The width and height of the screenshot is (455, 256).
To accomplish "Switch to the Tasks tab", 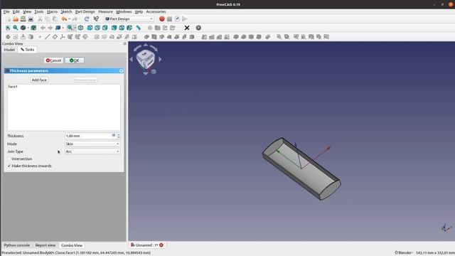I will (x=27, y=50).
